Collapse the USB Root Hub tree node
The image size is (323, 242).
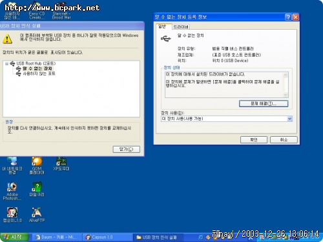tap(6, 64)
